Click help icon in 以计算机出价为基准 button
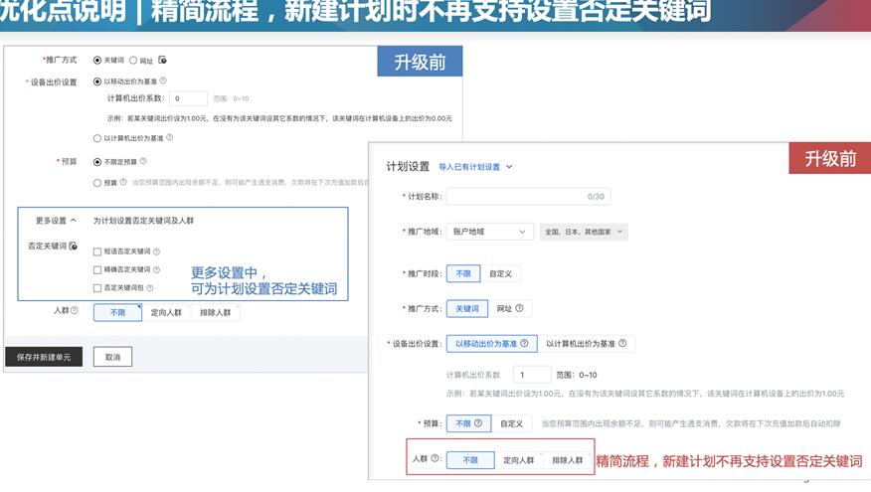The height and width of the screenshot is (492, 871). pyautogui.click(x=622, y=343)
